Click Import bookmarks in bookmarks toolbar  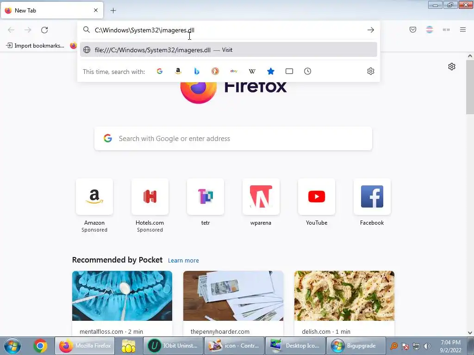click(x=35, y=46)
